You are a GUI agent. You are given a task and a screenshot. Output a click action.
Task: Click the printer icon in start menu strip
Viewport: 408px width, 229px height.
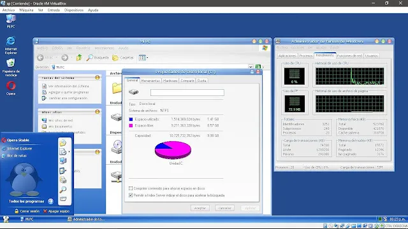(x=62, y=180)
